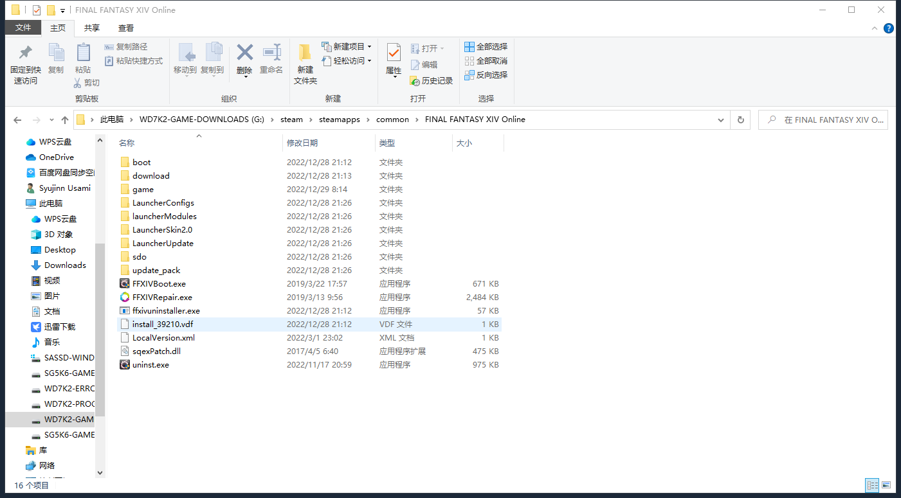Open the quick access toolbar customize dropdown
The width and height of the screenshot is (901, 498).
[62, 10]
